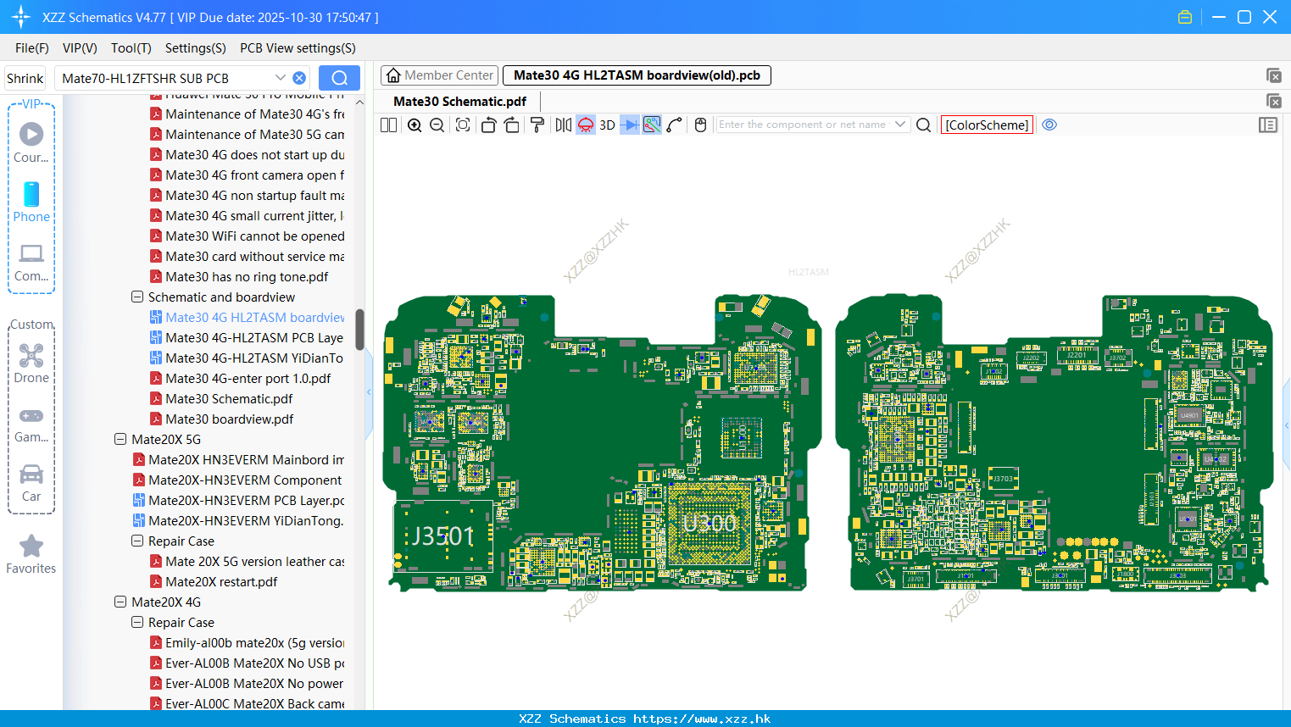1291x727 pixels.
Task: Open PCB View settings(S) menu
Action: [x=298, y=48]
